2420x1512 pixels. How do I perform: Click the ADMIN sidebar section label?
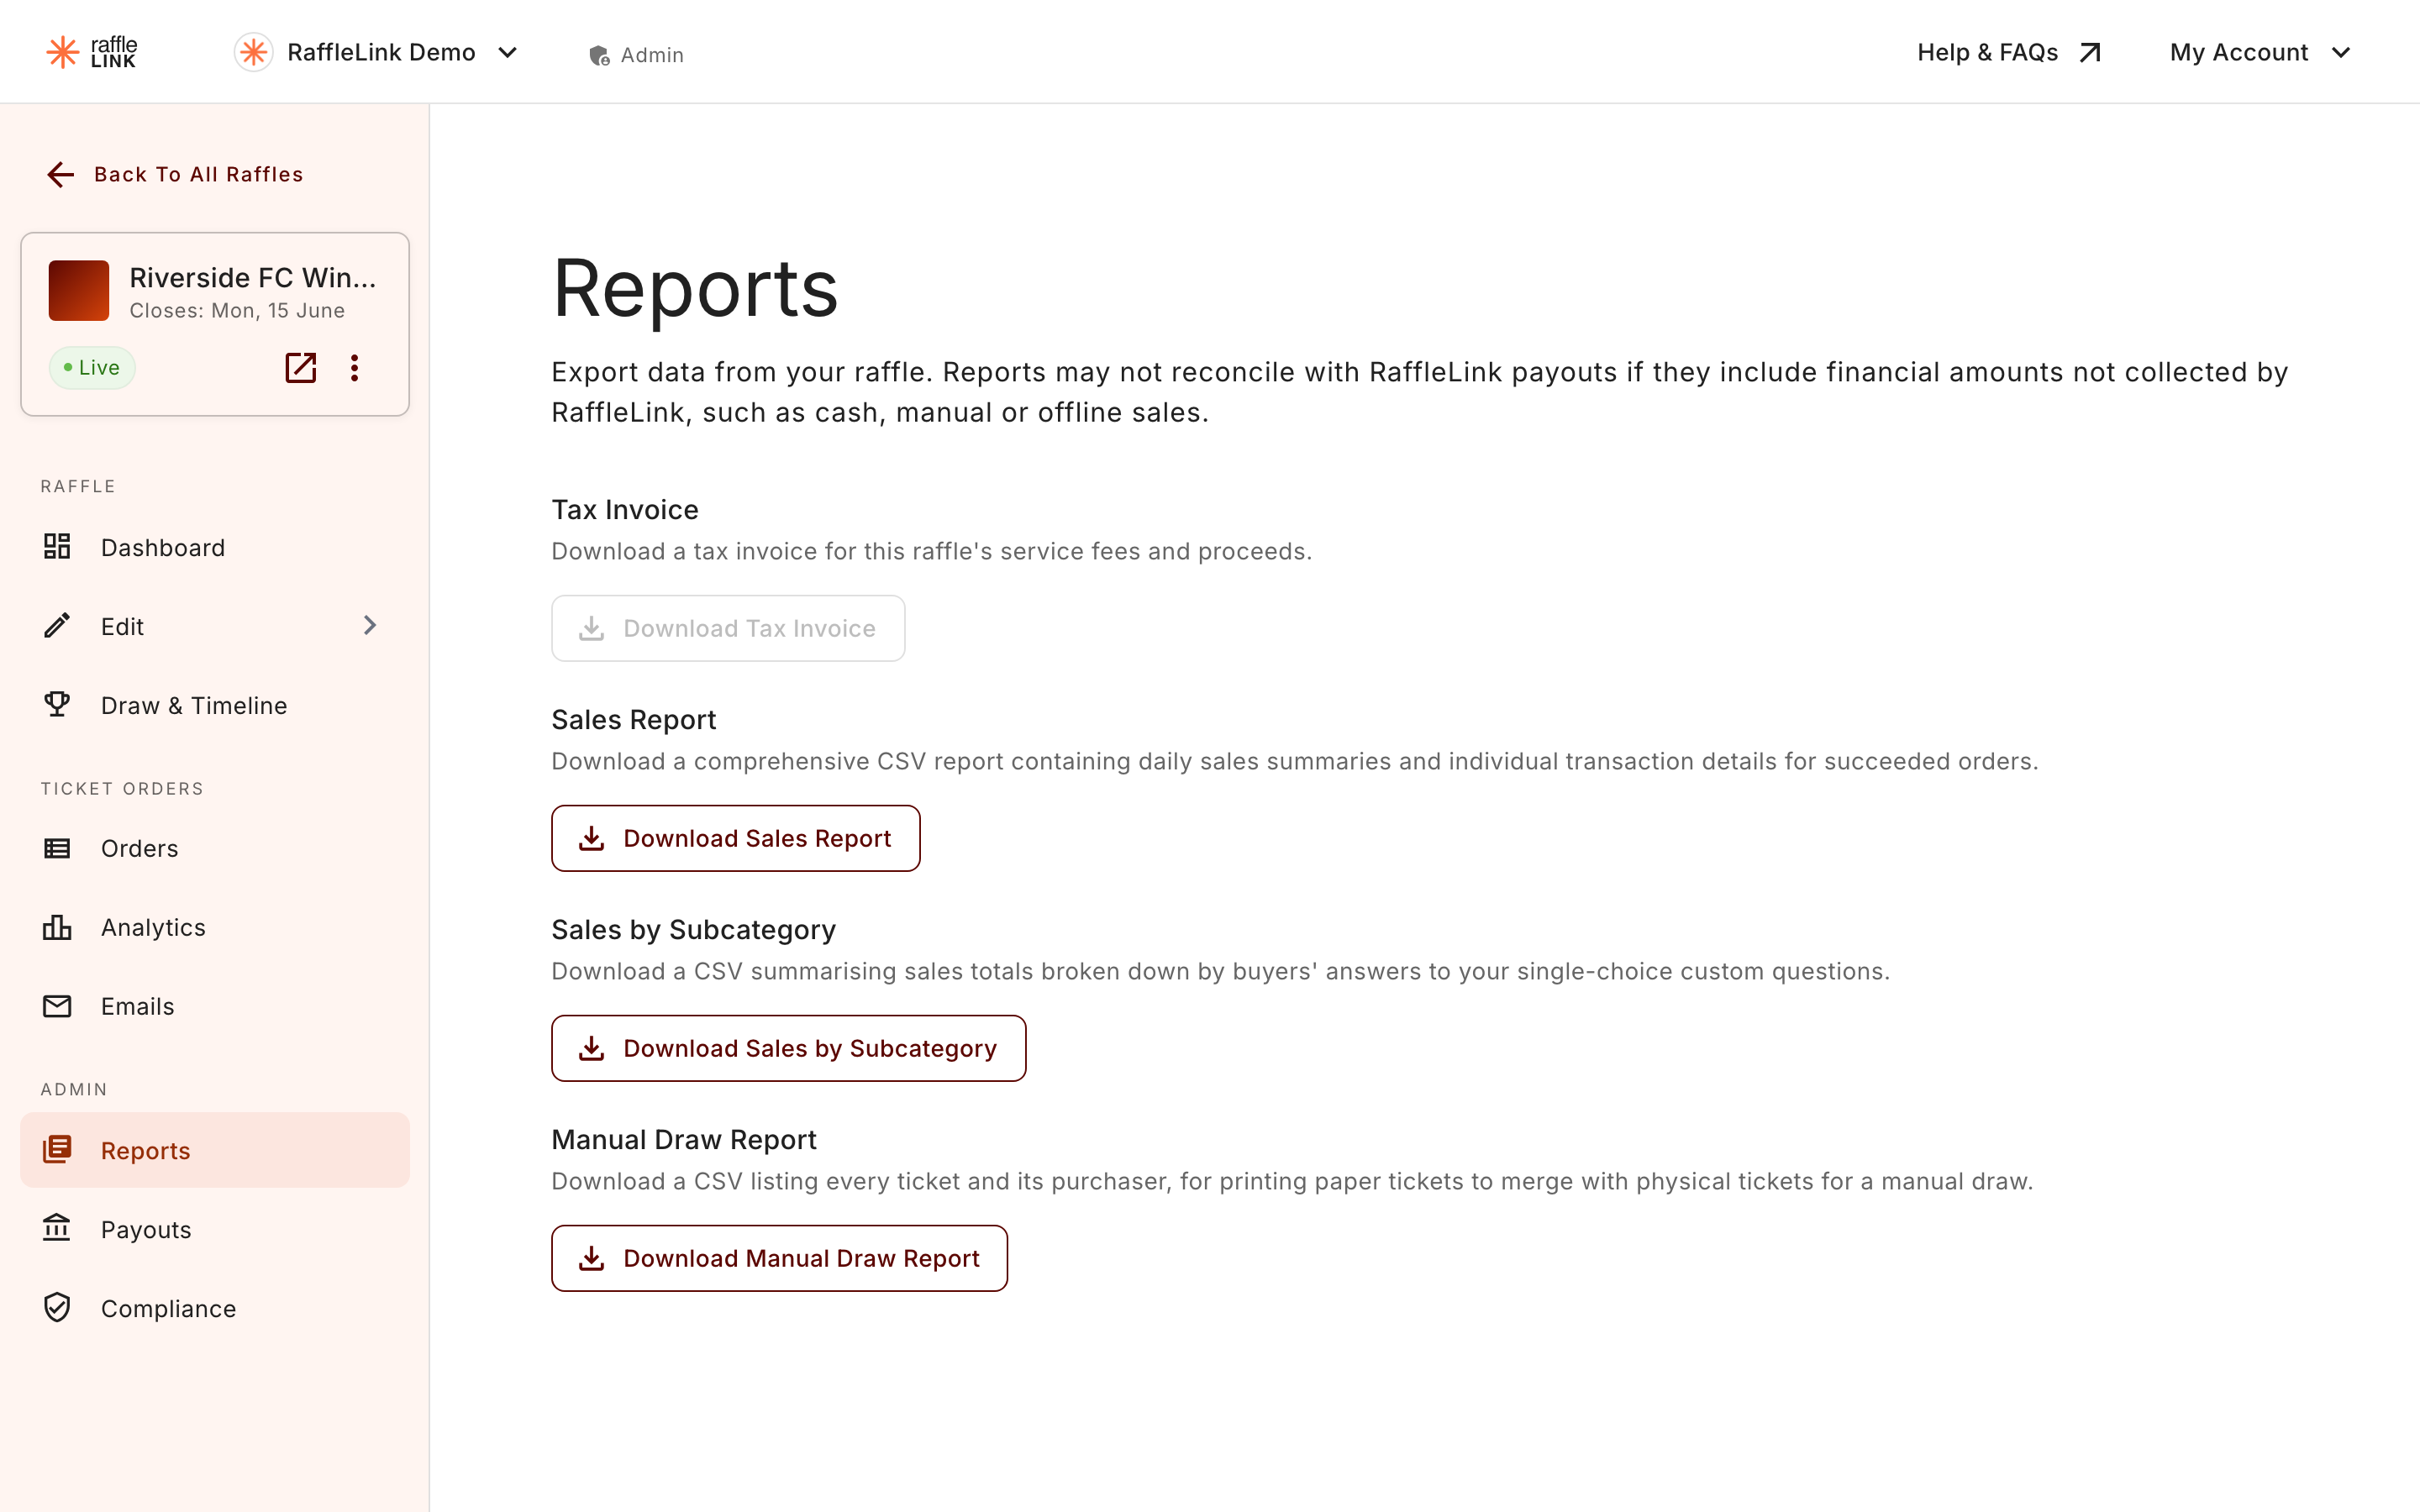(74, 1090)
